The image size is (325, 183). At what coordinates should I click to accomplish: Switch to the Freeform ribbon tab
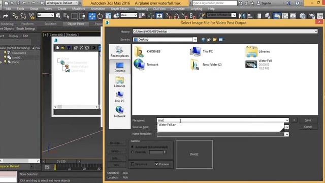[x=27, y=24]
